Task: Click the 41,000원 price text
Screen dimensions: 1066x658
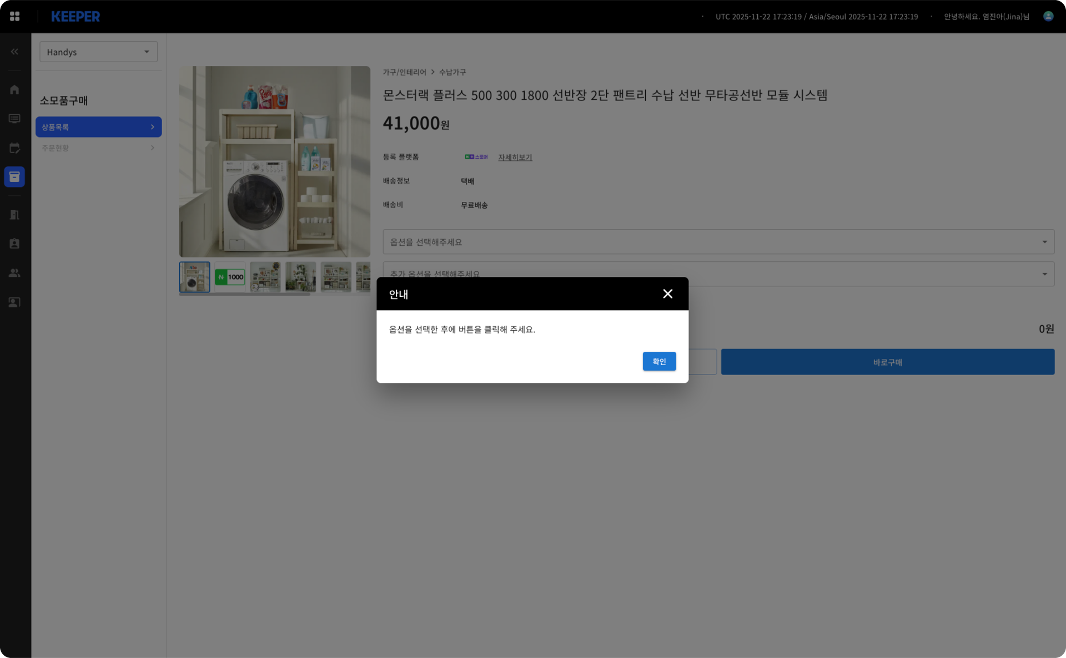Action: [x=416, y=123]
